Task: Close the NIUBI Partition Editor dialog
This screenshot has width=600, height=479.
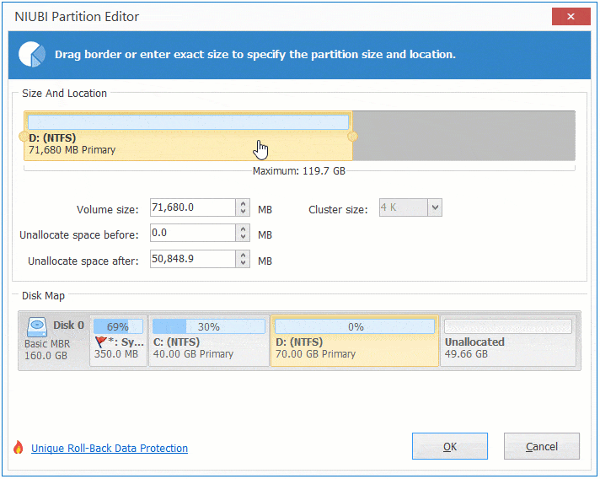Action: (x=571, y=17)
